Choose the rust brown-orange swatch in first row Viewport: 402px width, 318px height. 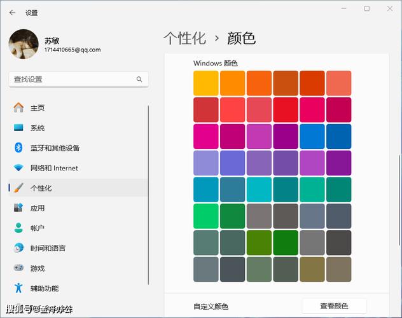point(286,83)
